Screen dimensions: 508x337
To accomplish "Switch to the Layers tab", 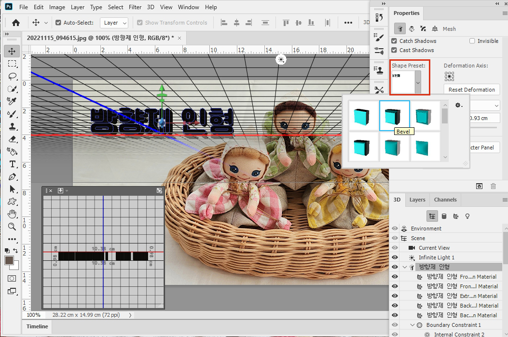I will coord(417,200).
